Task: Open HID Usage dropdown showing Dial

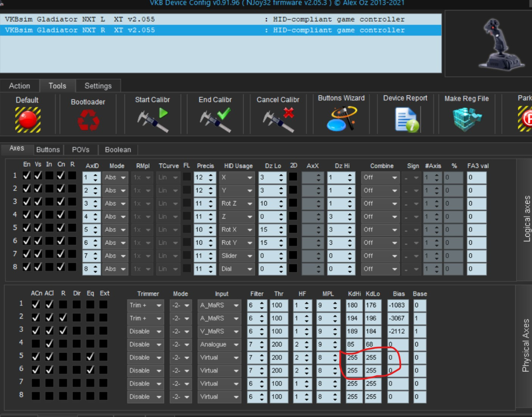Action: tap(237, 269)
